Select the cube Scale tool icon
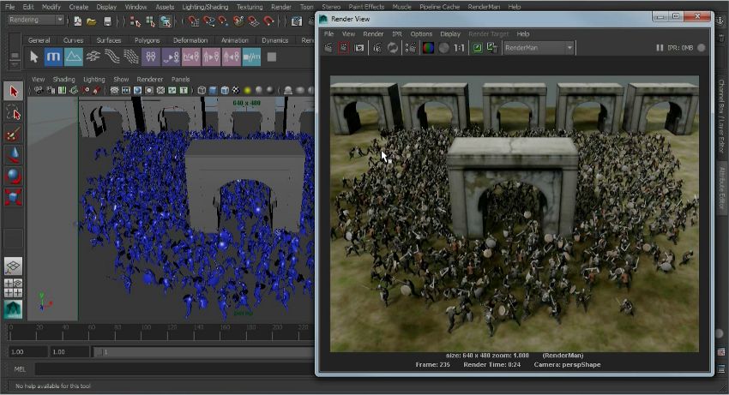 (x=14, y=197)
